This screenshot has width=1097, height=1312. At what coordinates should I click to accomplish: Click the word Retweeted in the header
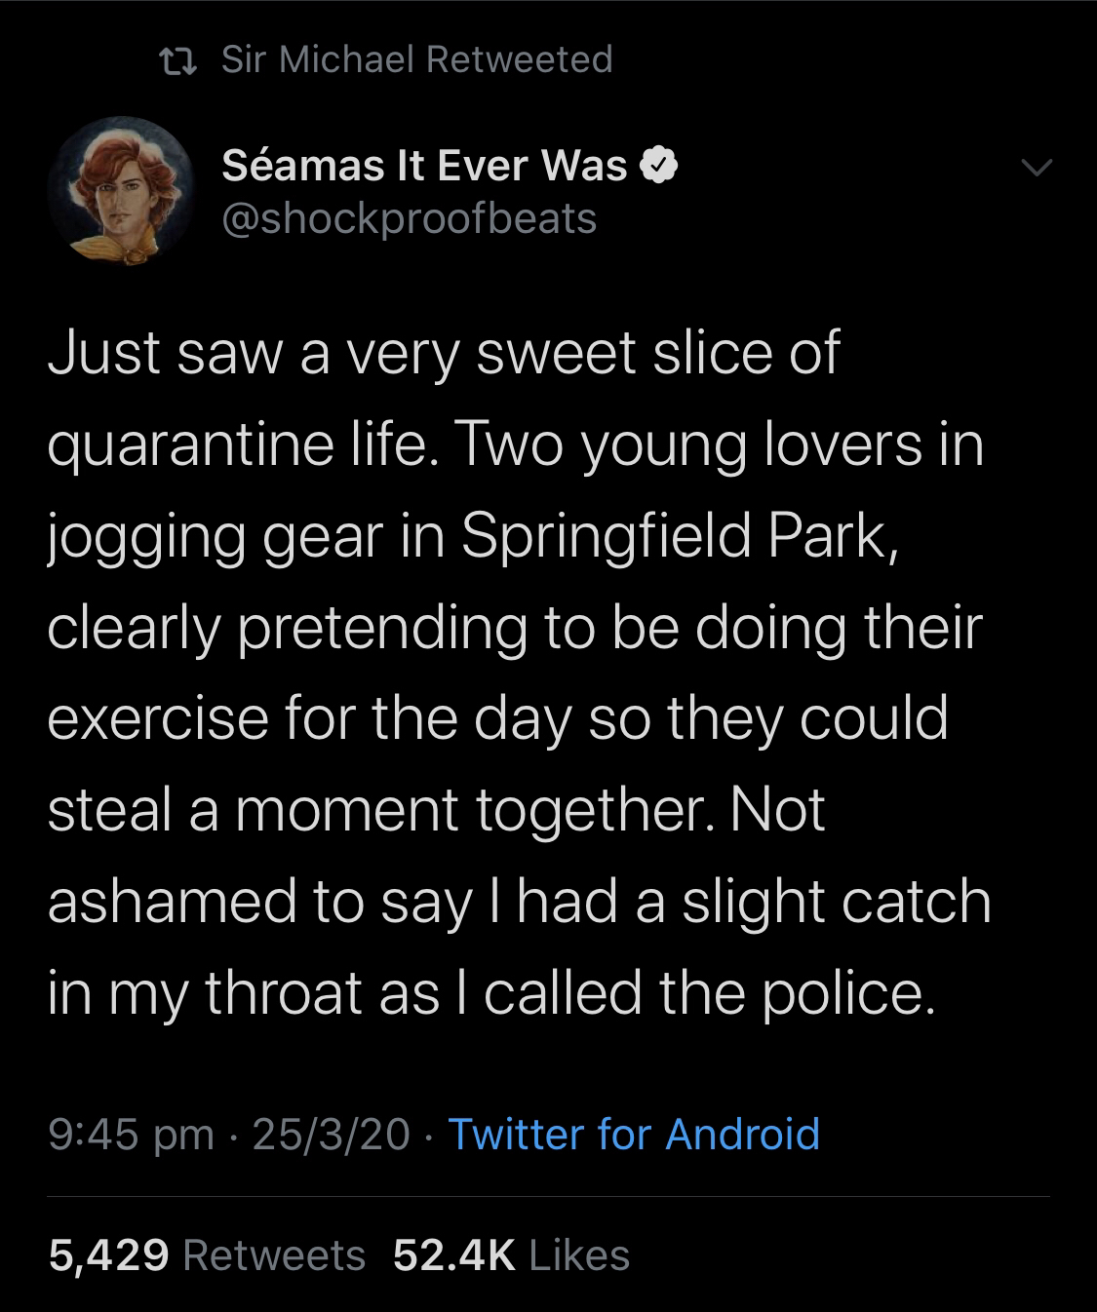click(x=519, y=60)
